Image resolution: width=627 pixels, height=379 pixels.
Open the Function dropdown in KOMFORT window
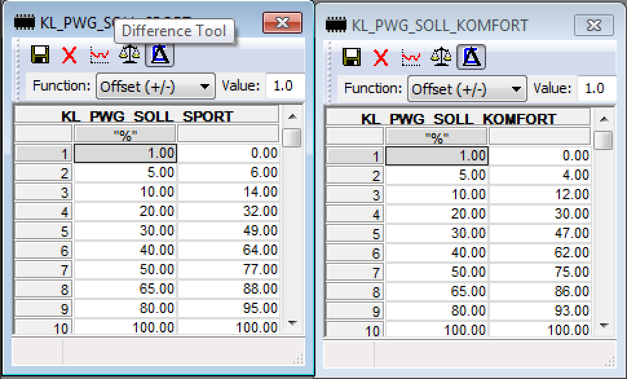click(467, 89)
